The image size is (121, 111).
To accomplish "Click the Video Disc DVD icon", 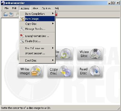I will [x=95, y=54].
